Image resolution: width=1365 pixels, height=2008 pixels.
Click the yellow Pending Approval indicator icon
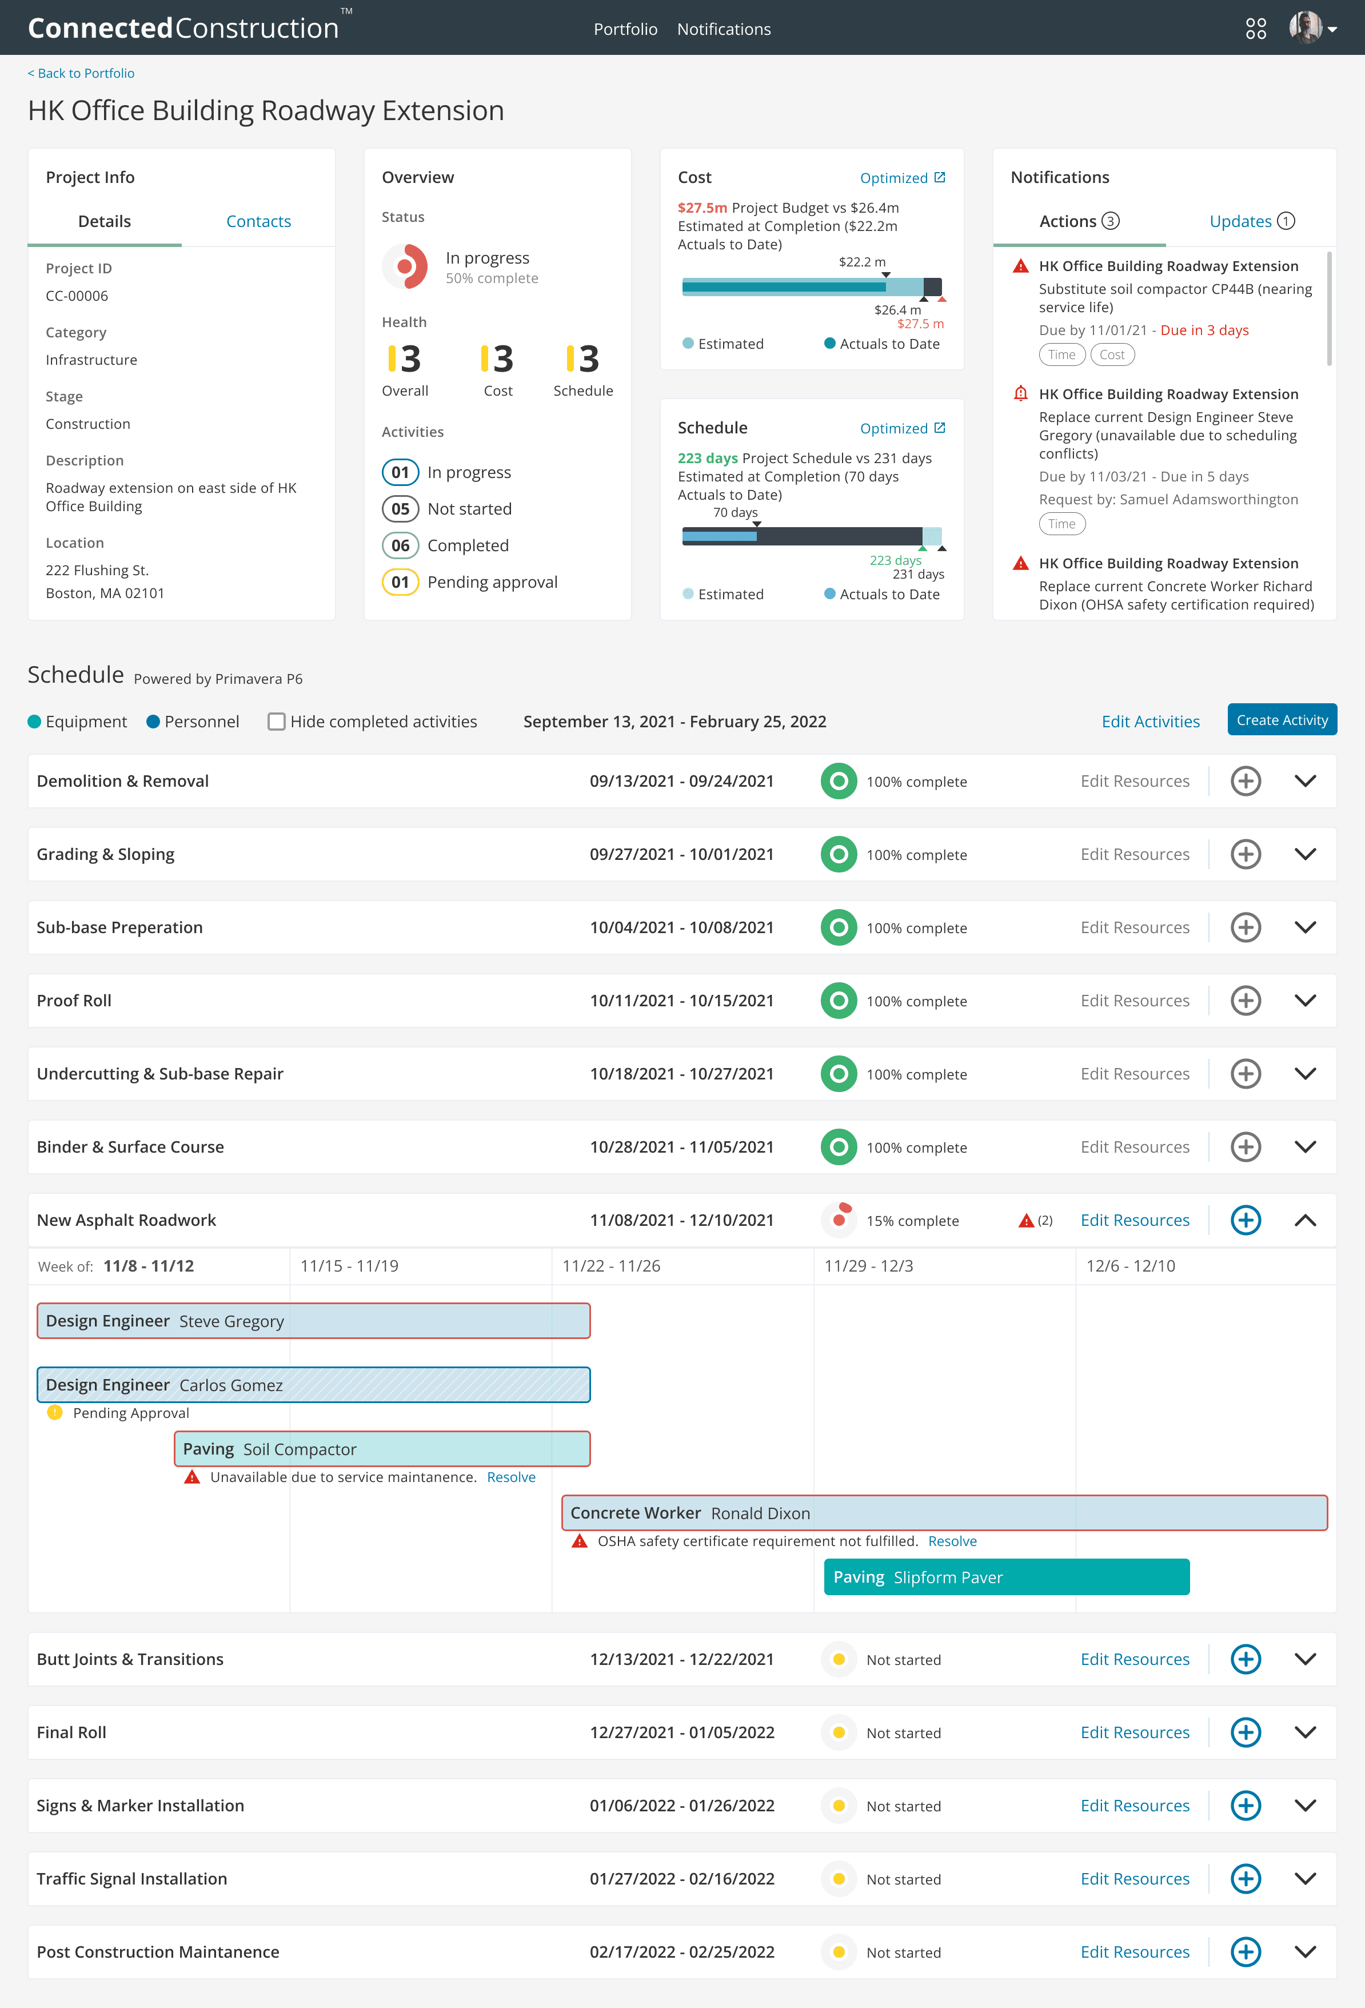tap(54, 1413)
